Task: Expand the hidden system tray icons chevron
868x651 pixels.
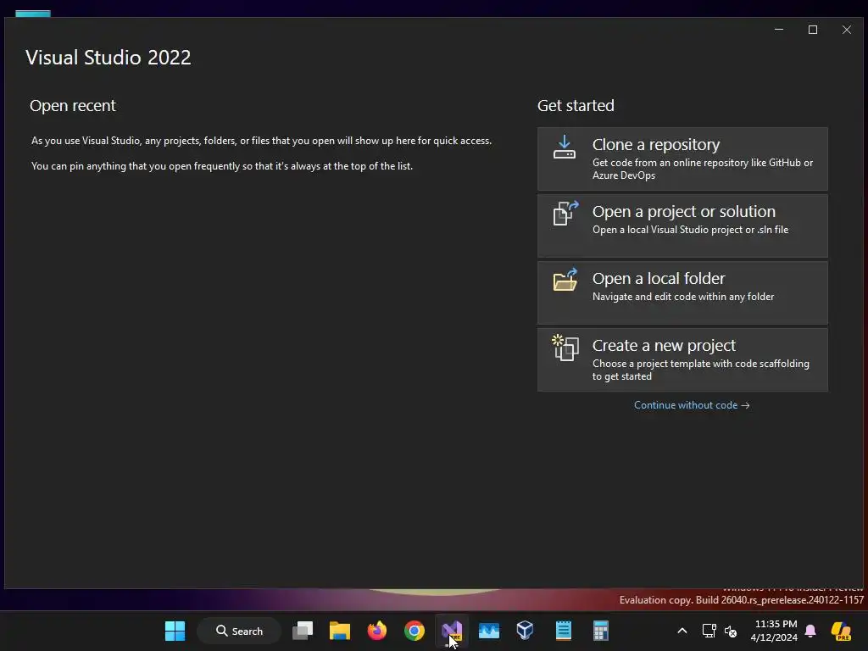Action: coord(682,631)
